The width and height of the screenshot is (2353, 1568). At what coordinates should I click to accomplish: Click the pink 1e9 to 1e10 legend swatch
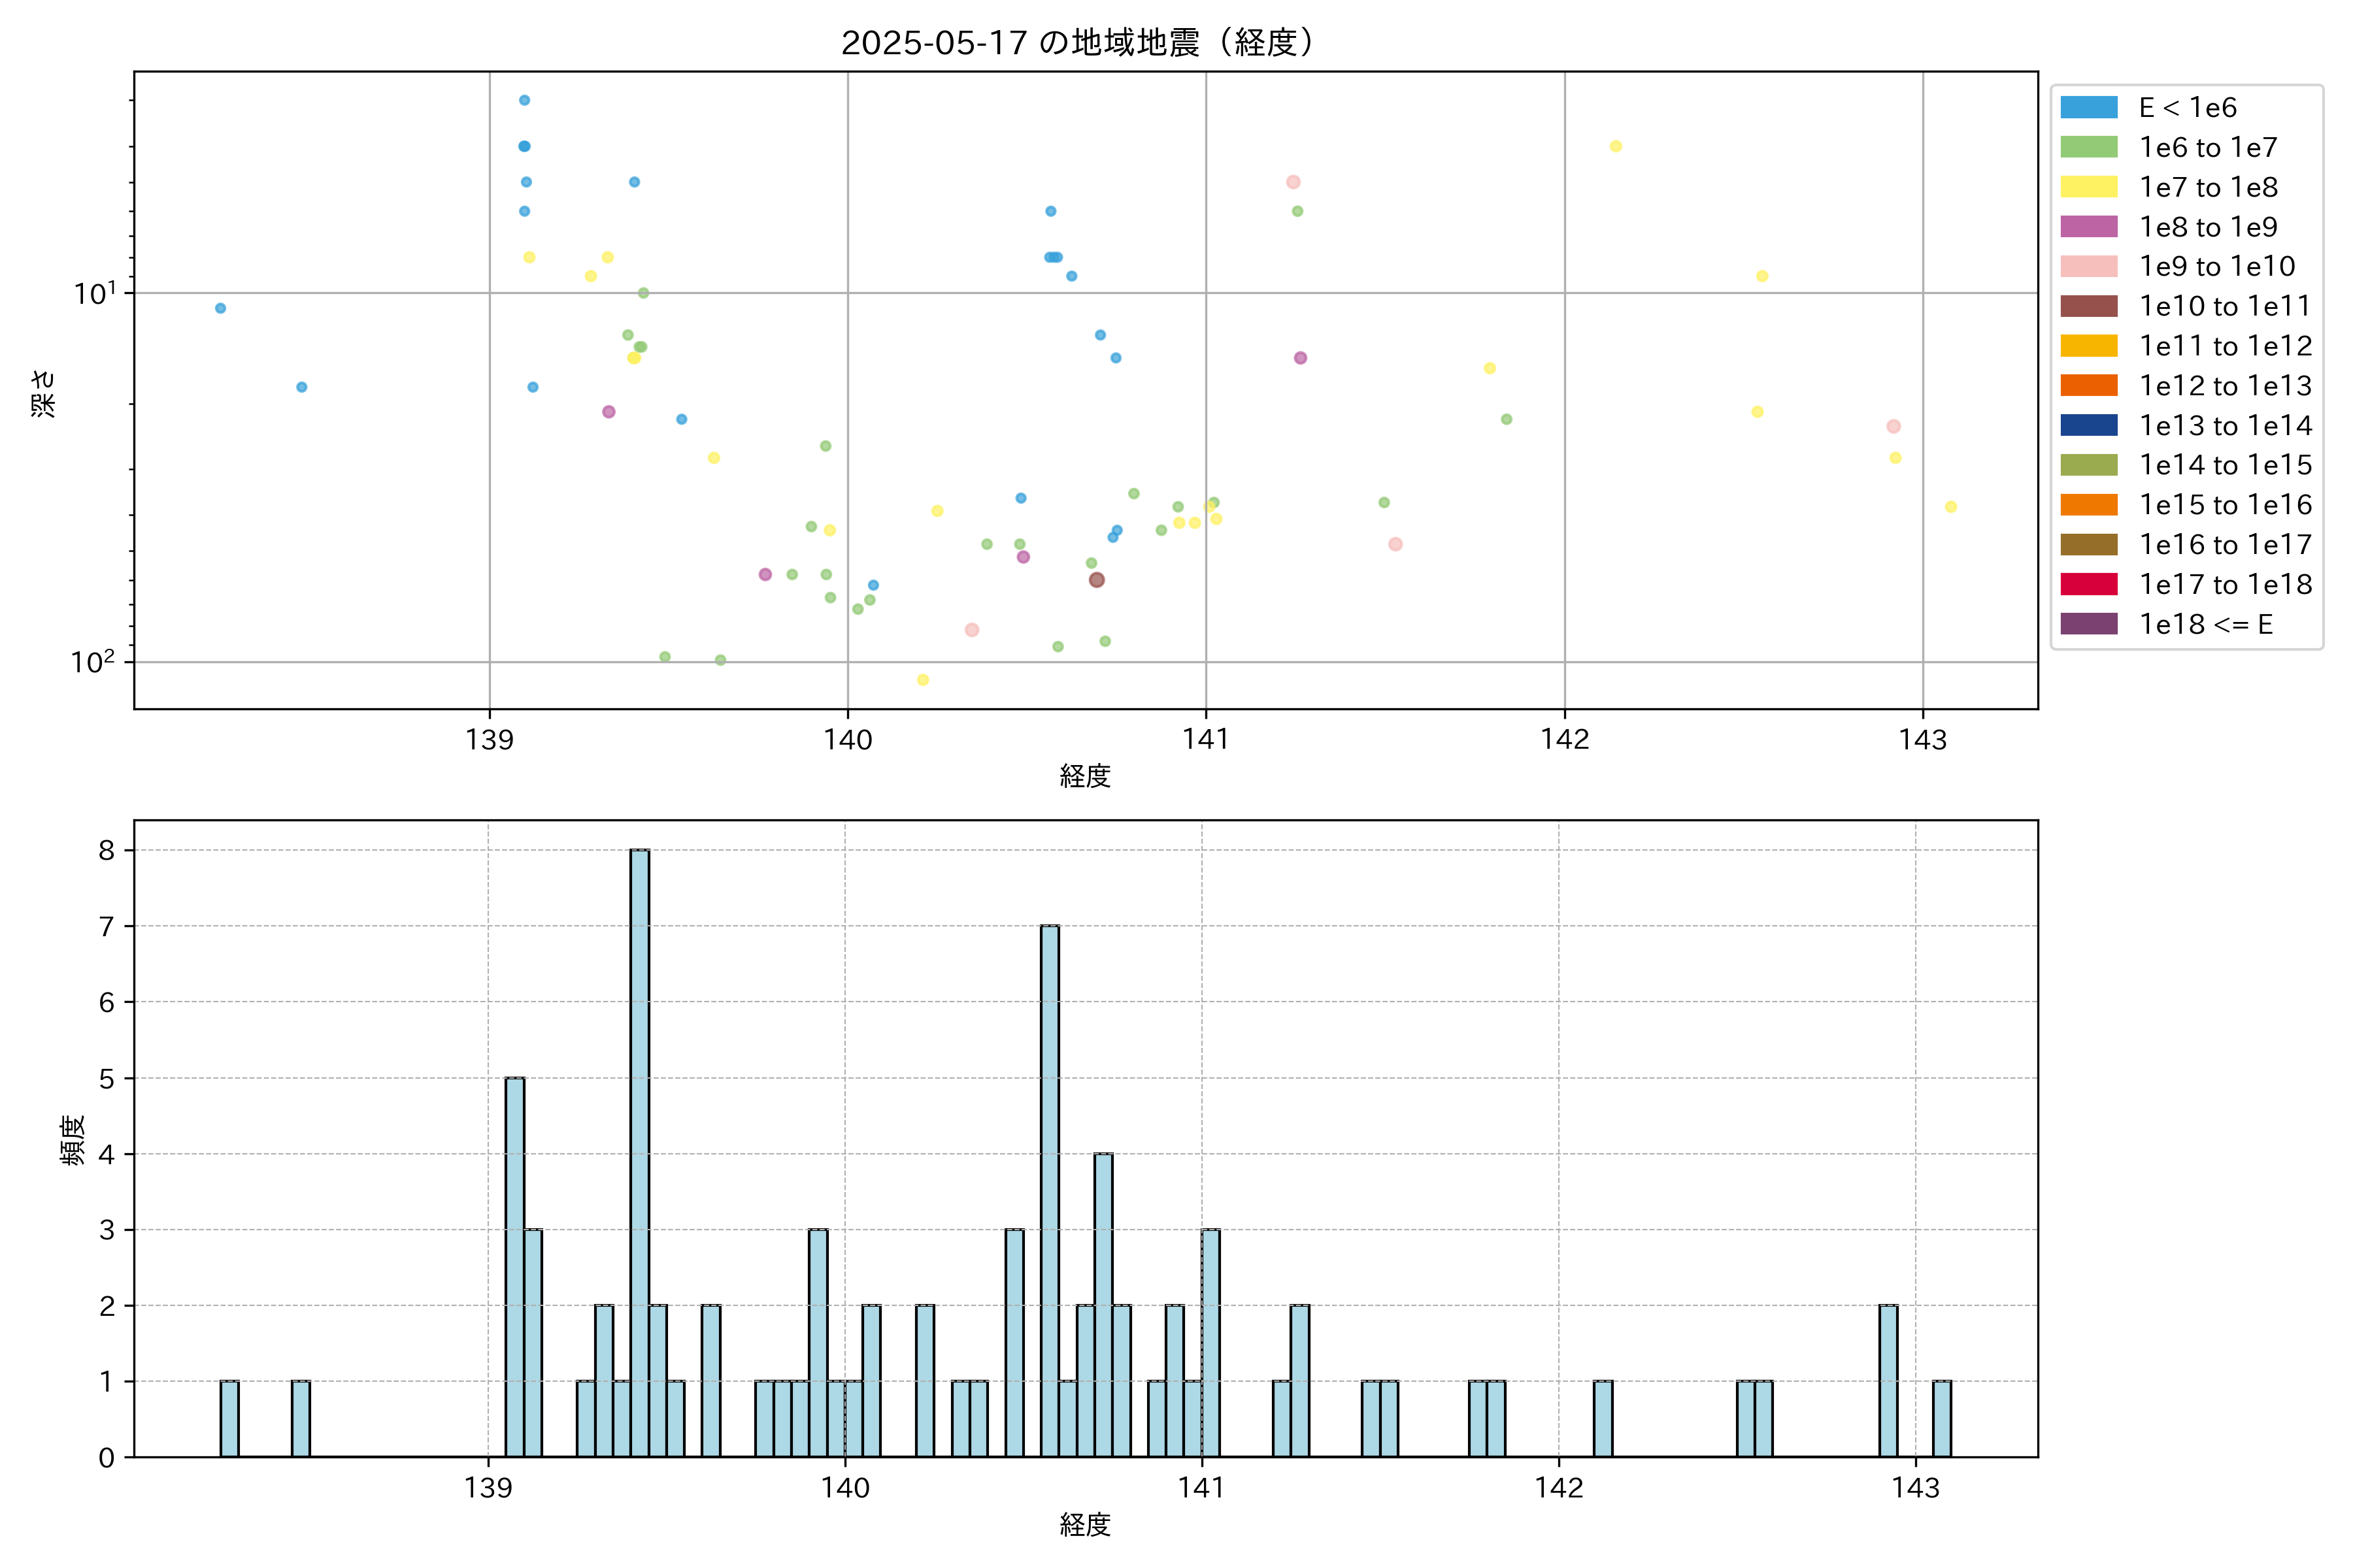2088,267
